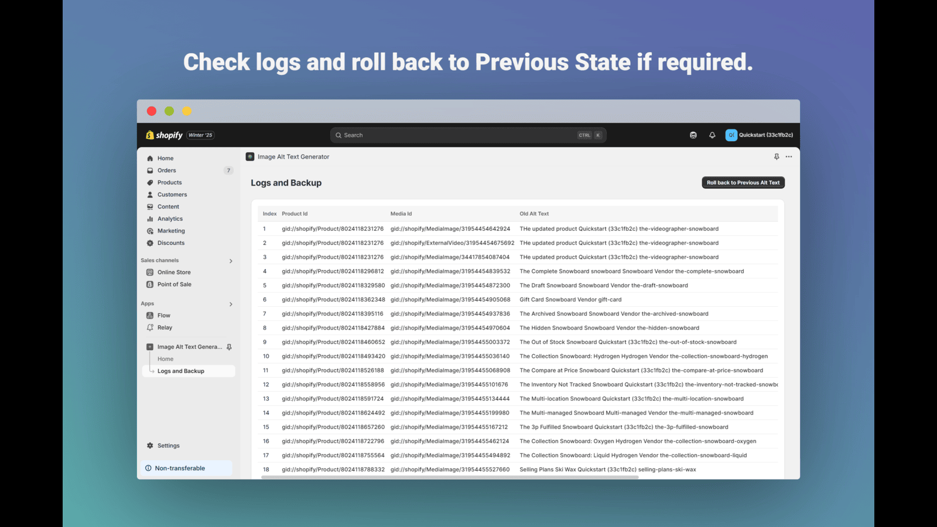This screenshot has height=527, width=937.
Task: Open the Sidekick assistant icon in top bar
Action: click(693, 135)
